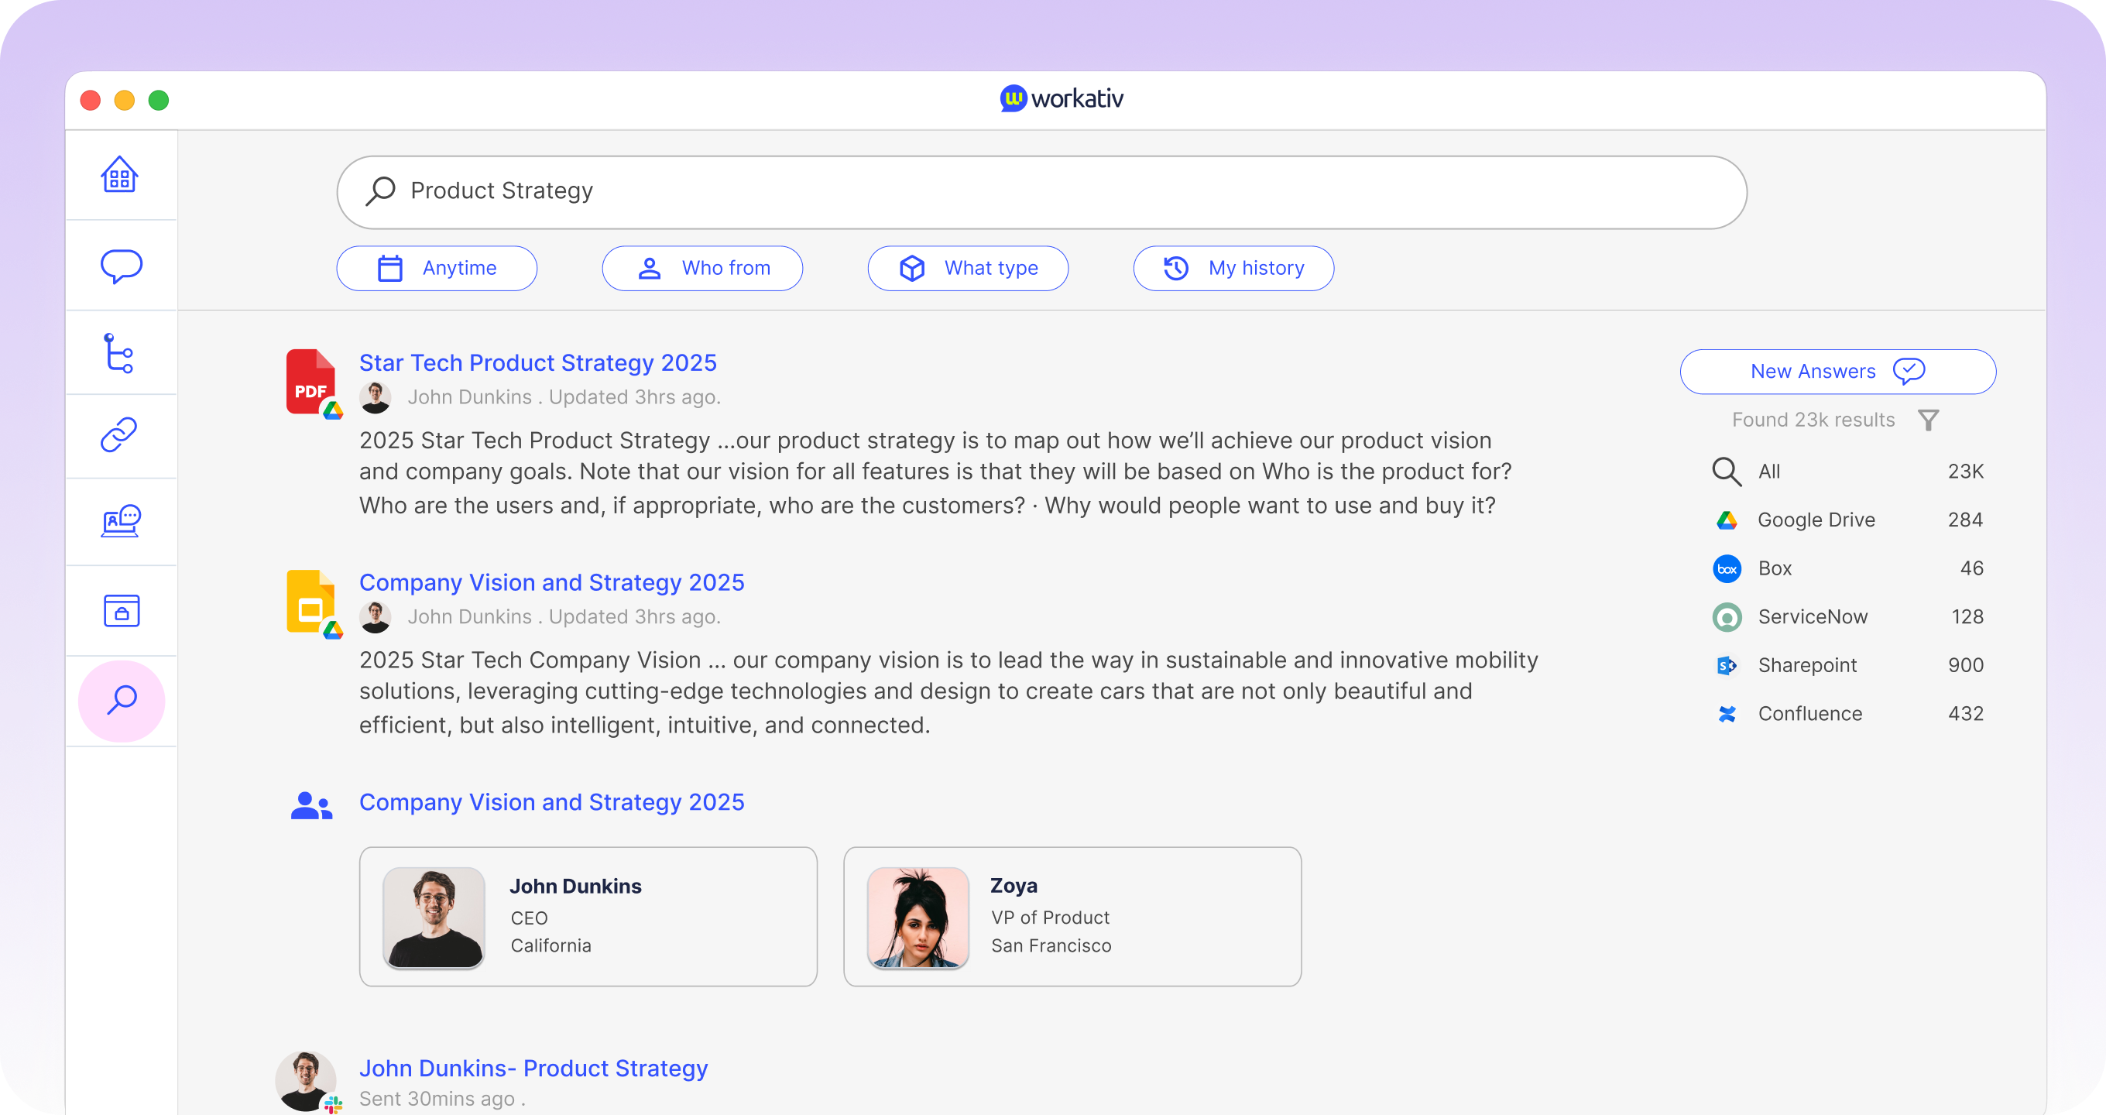The height and width of the screenshot is (1115, 2106).
Task: Open the What type filter
Action: tap(968, 268)
